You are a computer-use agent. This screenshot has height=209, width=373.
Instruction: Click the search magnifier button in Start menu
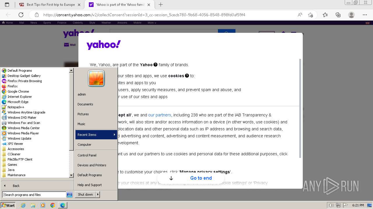coord(69,195)
